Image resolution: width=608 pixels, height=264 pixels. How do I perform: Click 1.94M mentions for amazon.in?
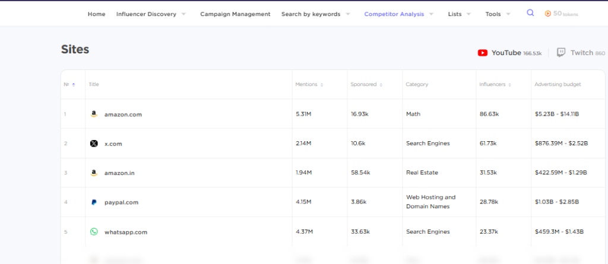tap(303, 173)
